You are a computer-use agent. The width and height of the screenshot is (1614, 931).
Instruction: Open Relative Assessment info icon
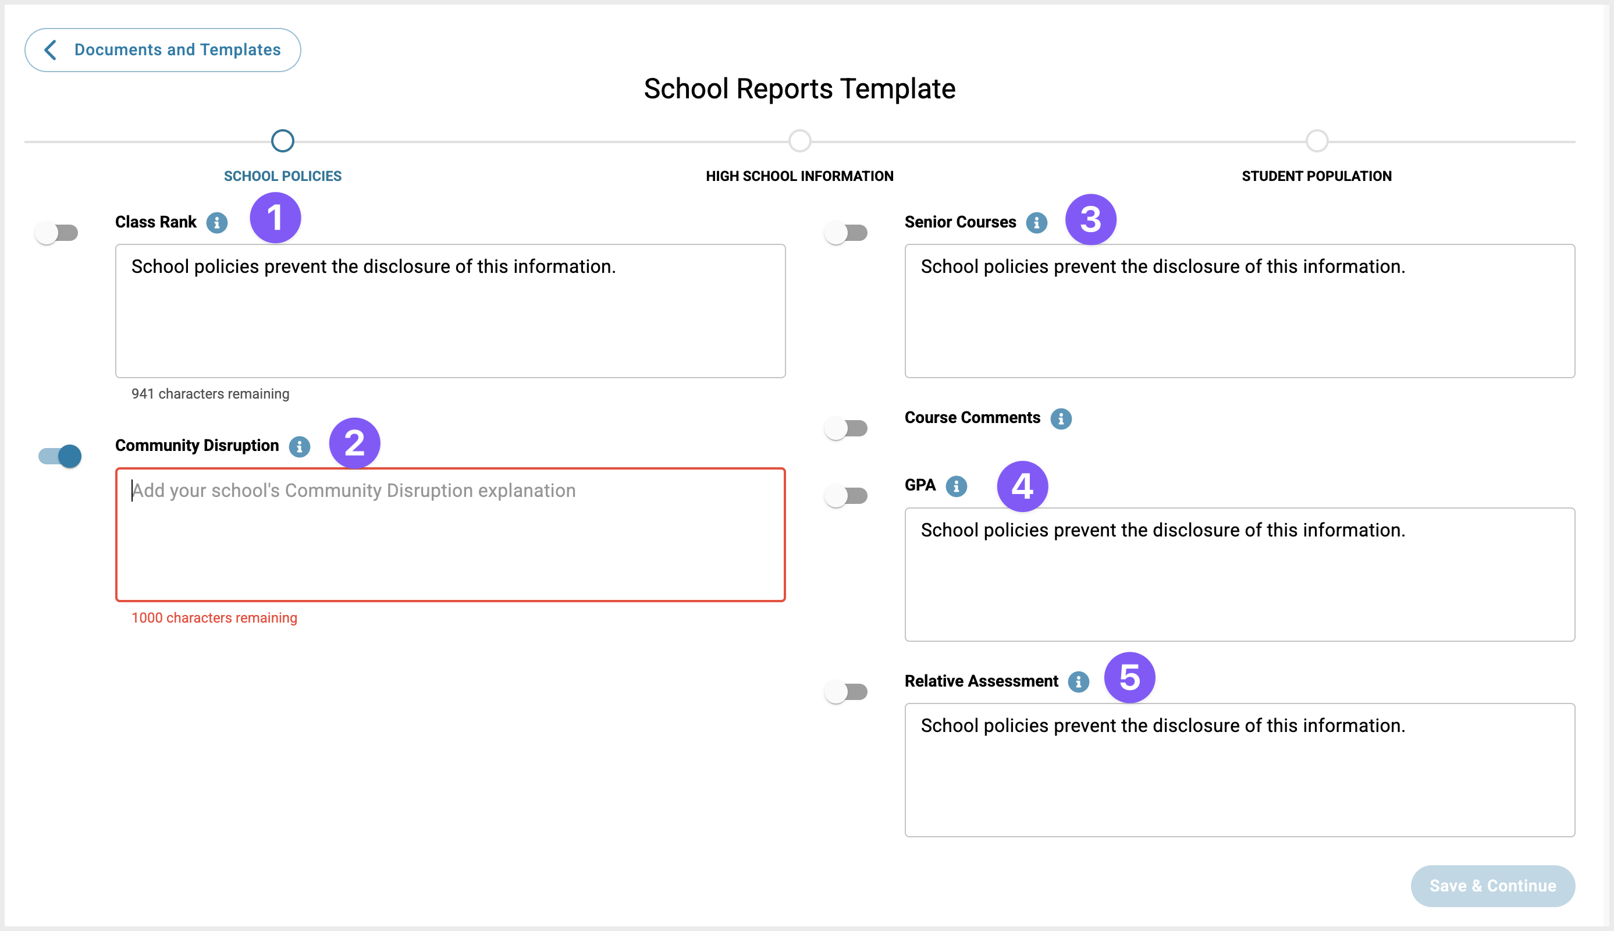click(1078, 681)
